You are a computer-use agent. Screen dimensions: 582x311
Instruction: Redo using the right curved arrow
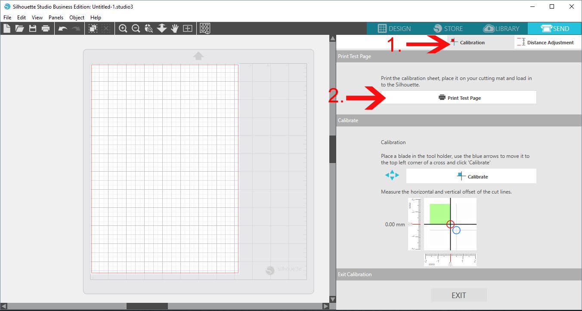coord(76,28)
